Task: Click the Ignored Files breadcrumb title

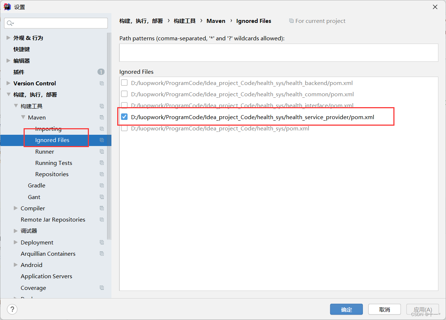Action: click(x=254, y=21)
